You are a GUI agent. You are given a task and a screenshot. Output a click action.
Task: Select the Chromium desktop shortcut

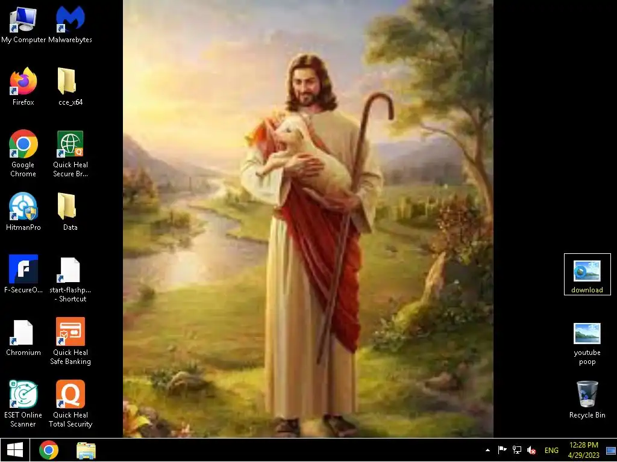coord(23,337)
